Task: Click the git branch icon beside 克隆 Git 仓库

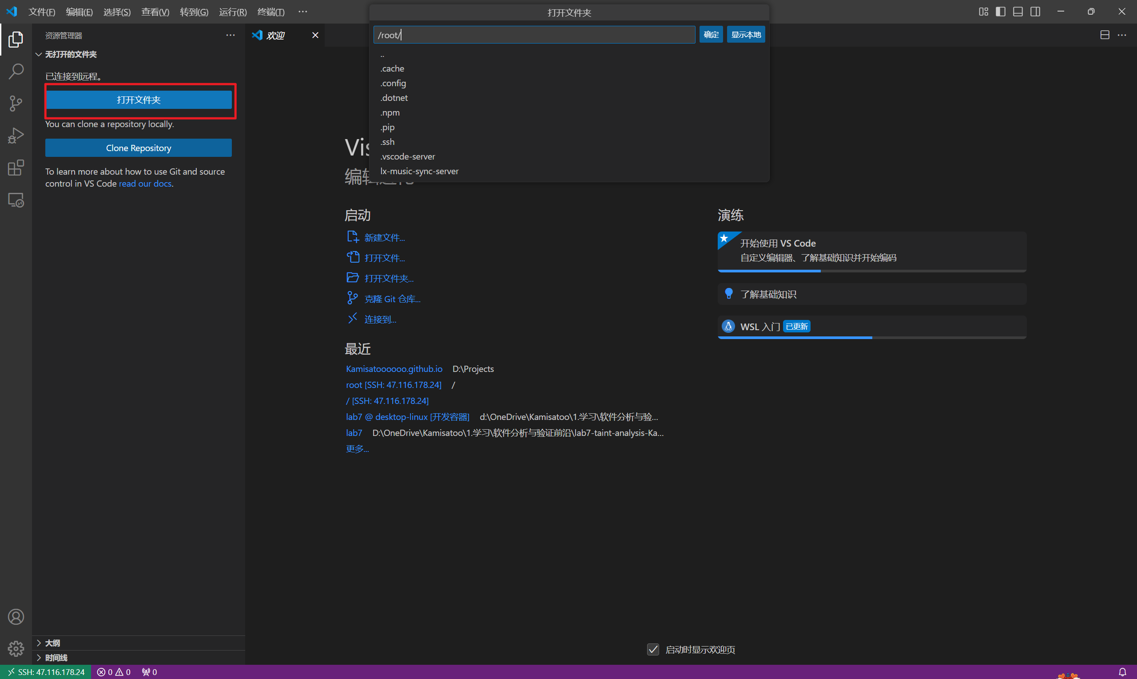Action: coord(352,298)
